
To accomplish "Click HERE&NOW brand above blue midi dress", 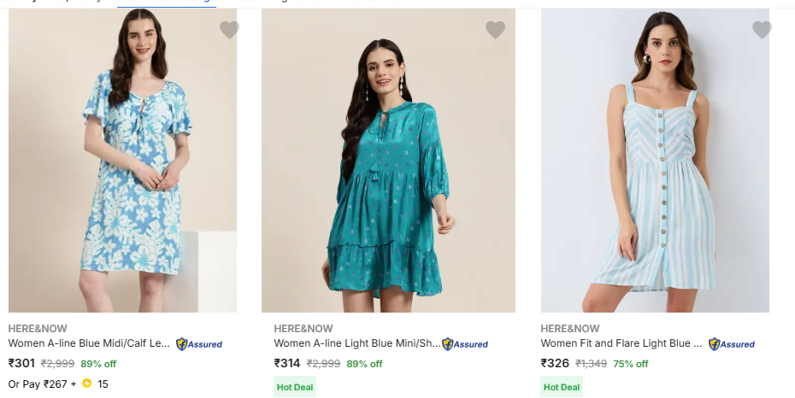I will point(38,329).
